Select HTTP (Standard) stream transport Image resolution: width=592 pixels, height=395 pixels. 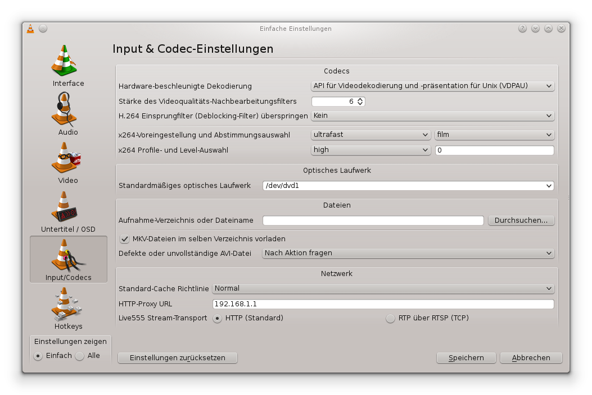[x=217, y=318]
